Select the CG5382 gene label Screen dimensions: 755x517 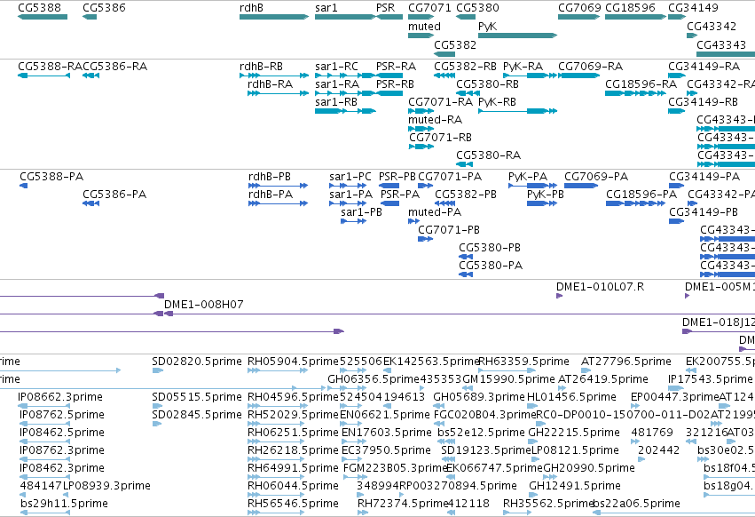[455, 44]
